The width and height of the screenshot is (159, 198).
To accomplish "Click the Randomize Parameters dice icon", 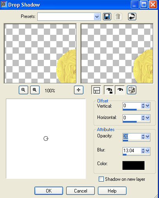I will (132, 90).
